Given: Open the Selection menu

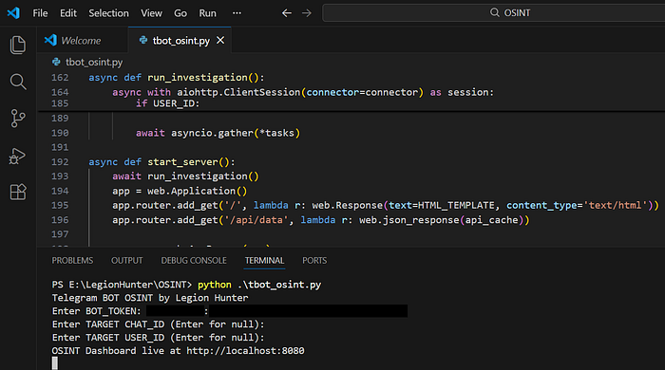Looking at the screenshot, I should [x=108, y=13].
